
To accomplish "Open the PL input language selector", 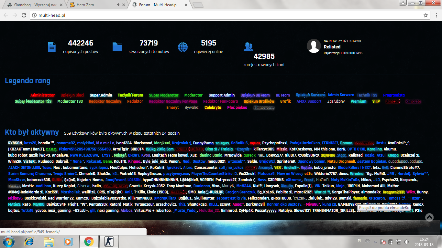I will tap(360, 241).
